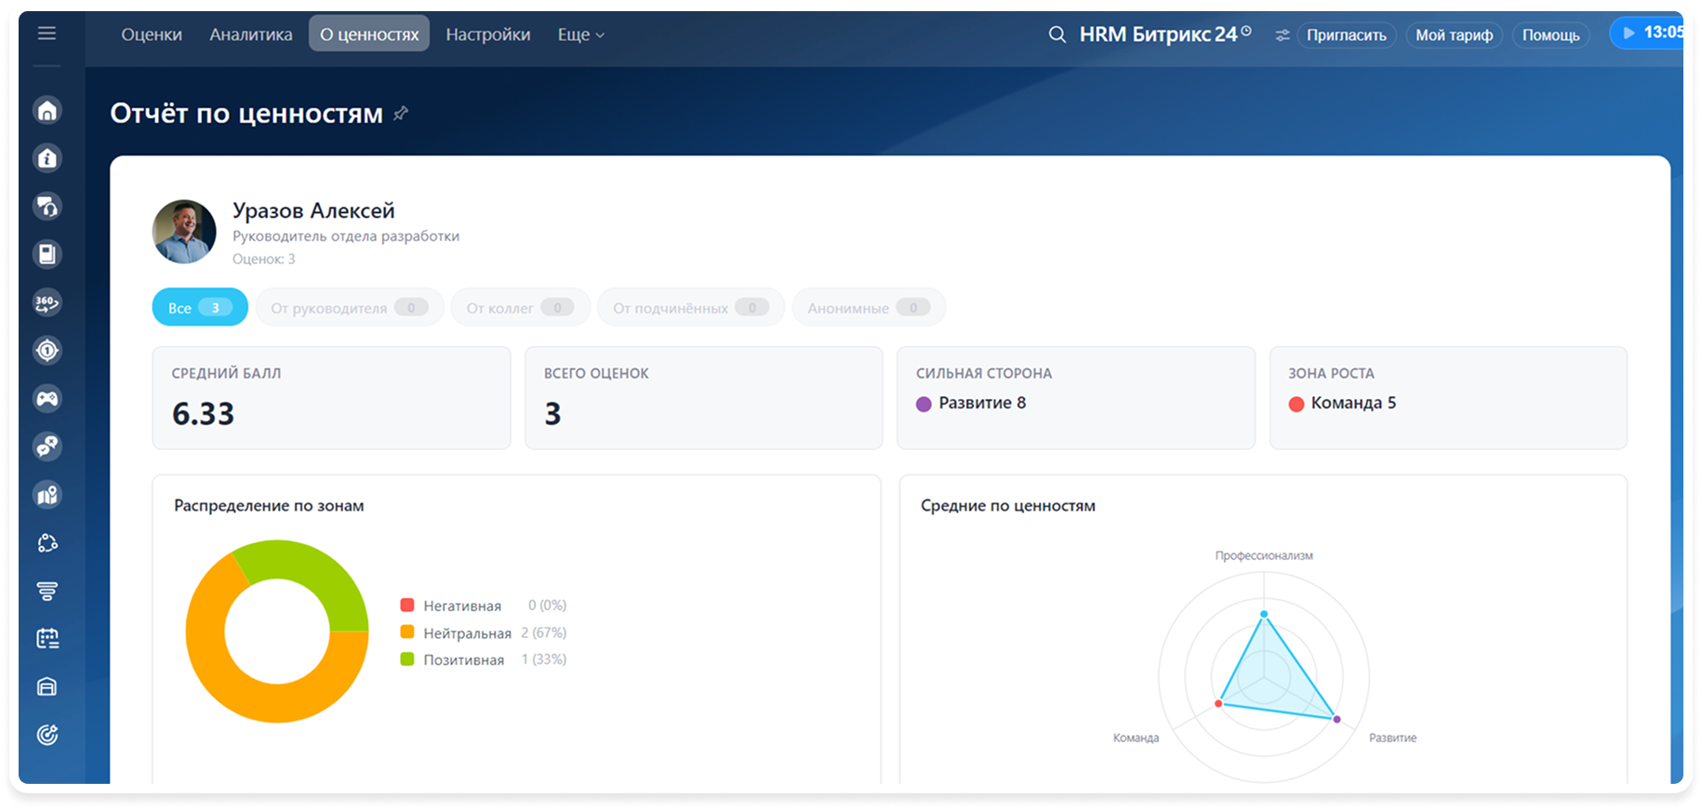Open the target number-one icon in sidebar
1702x810 pixels.
click(x=47, y=351)
